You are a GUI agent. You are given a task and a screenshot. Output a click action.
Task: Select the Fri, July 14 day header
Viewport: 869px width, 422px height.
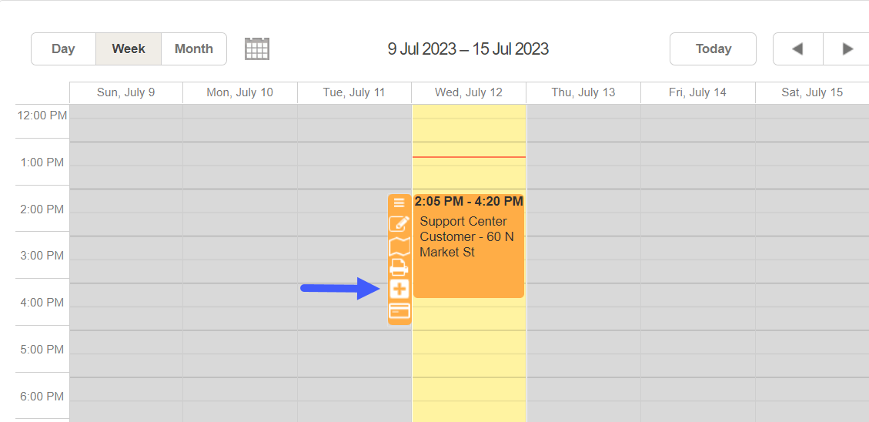point(698,92)
